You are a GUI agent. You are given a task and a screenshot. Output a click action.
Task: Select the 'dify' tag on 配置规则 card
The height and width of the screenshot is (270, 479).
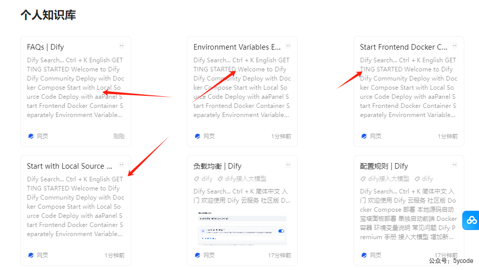pos(428,179)
